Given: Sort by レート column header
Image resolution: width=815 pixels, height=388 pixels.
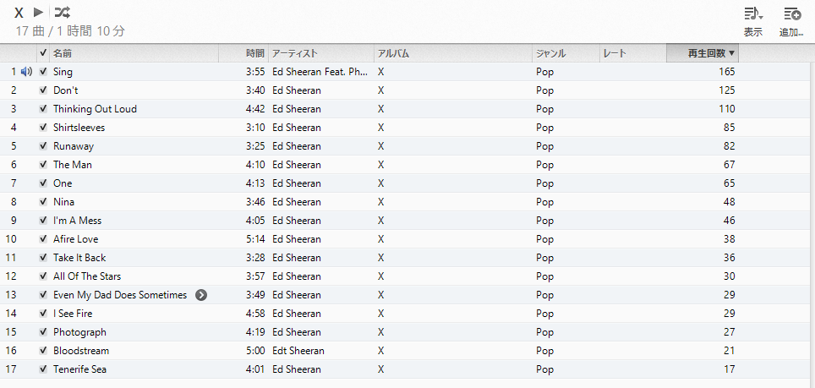Looking at the screenshot, I should pyautogui.click(x=633, y=53).
